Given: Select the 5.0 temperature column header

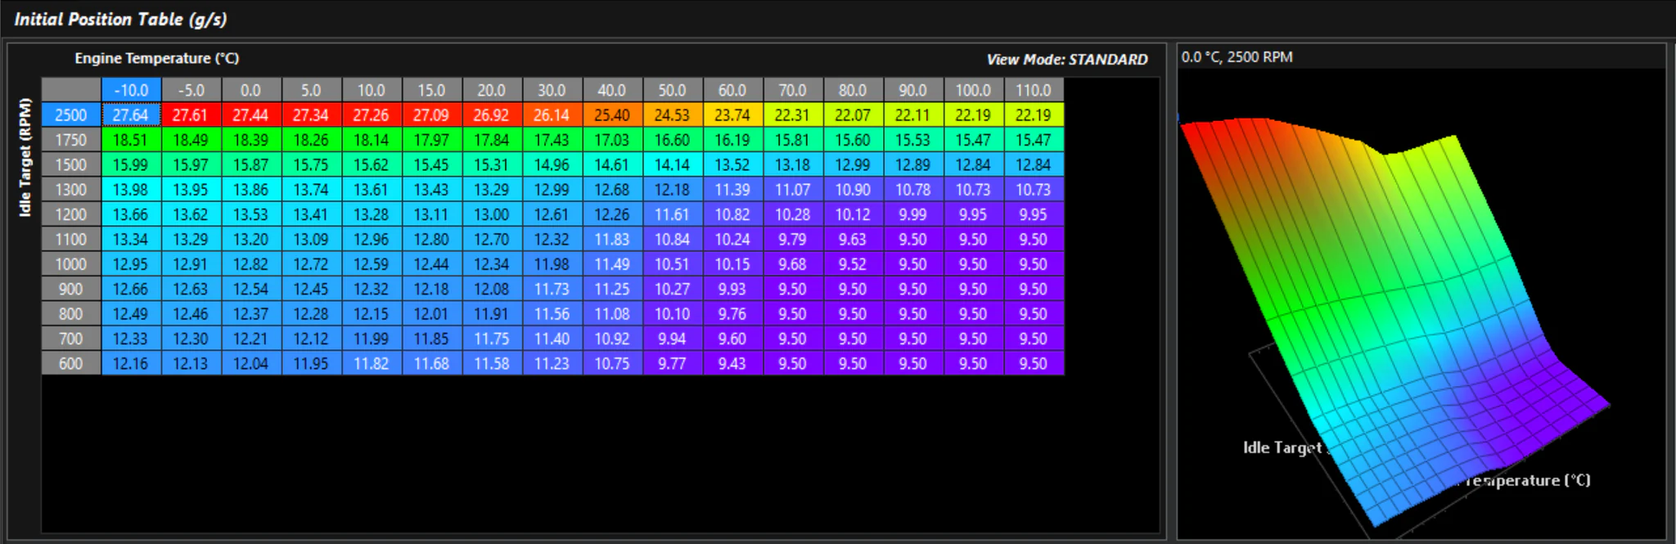Looking at the screenshot, I should click(x=312, y=90).
